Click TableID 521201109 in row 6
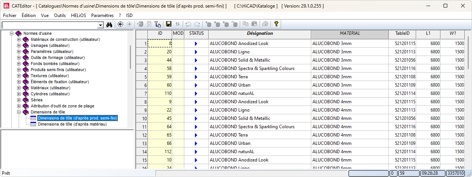 (x=402, y=85)
